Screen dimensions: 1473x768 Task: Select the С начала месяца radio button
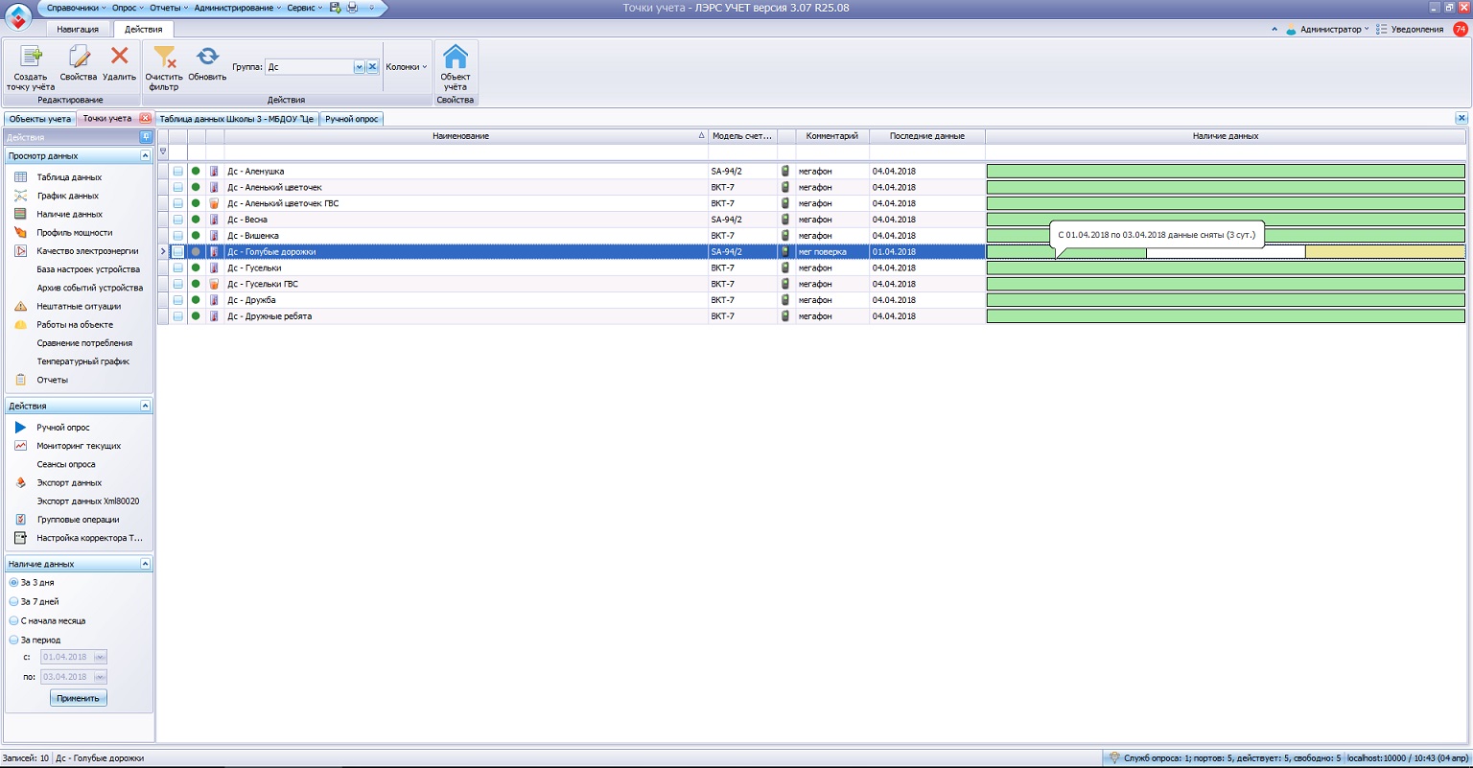point(13,620)
